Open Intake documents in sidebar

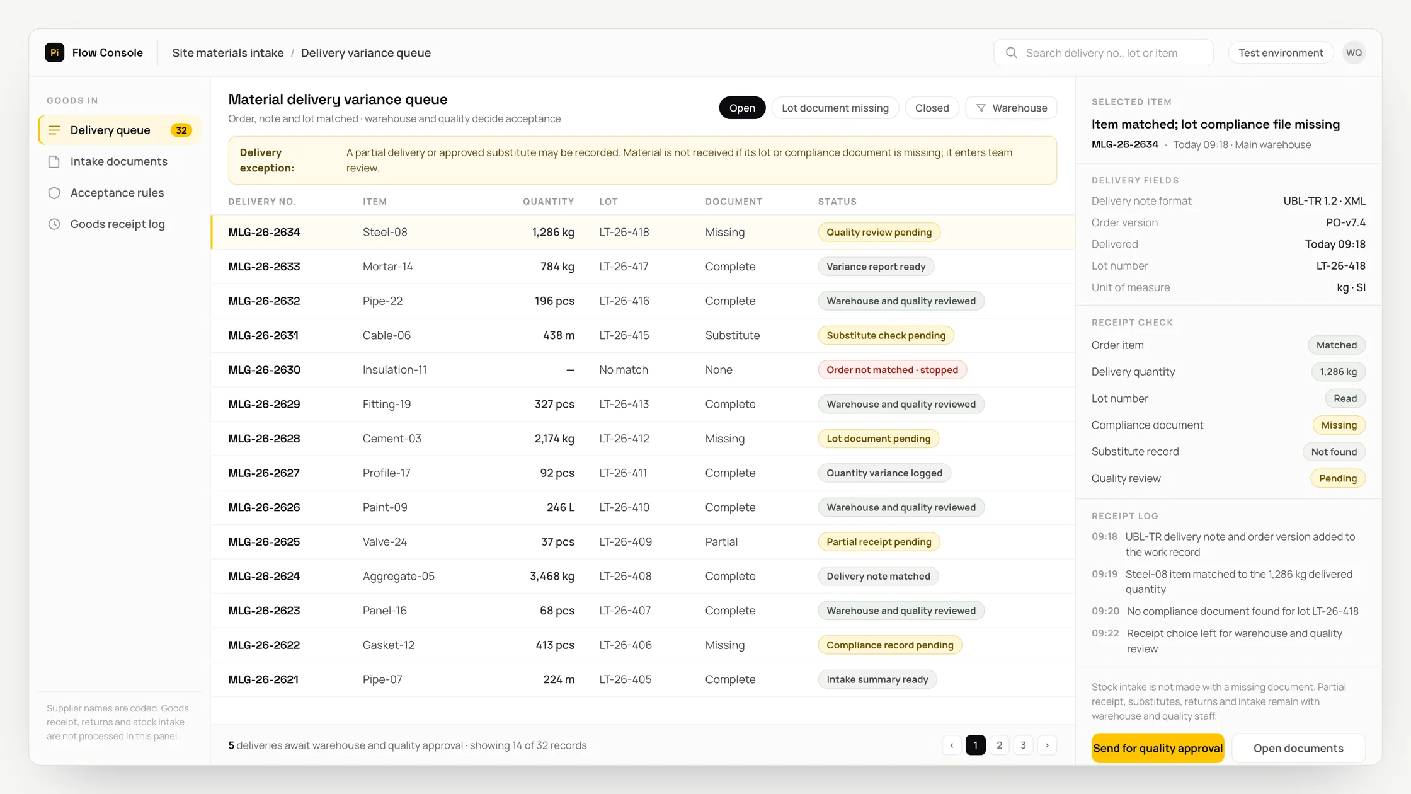pyautogui.click(x=120, y=162)
